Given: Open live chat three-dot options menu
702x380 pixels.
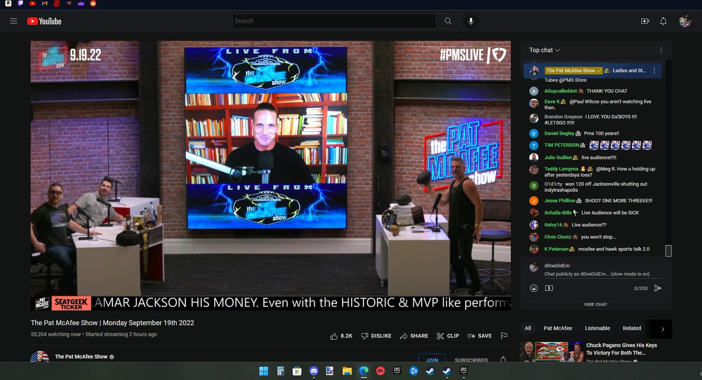Looking at the screenshot, I should pyautogui.click(x=661, y=50).
